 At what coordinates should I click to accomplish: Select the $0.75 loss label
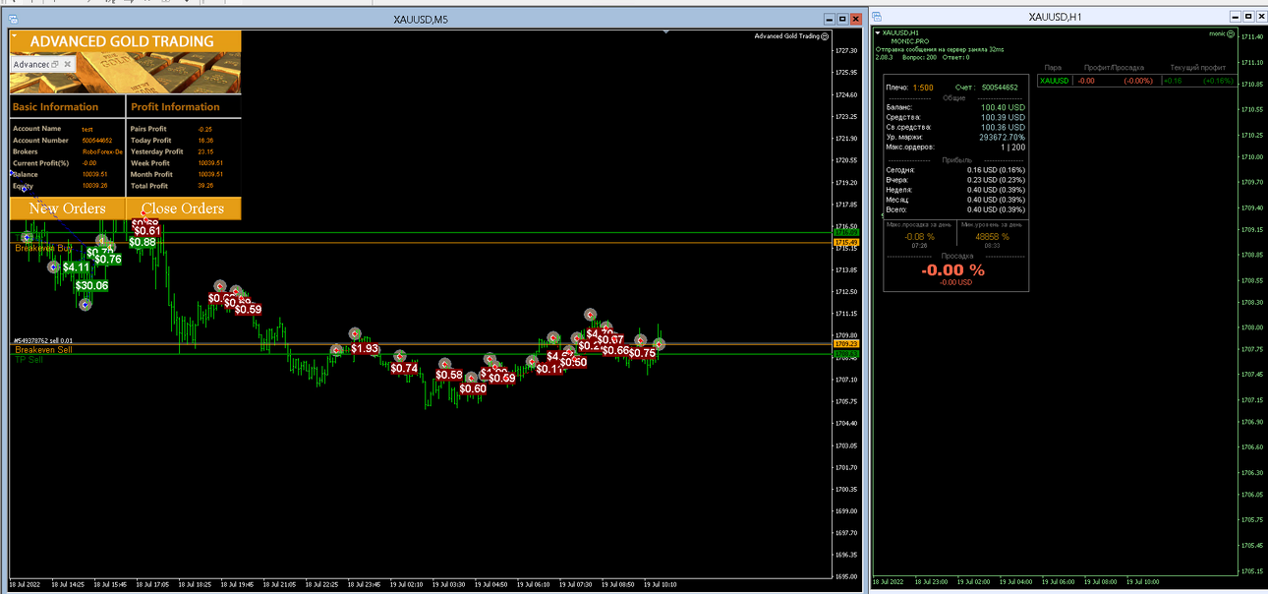[642, 353]
